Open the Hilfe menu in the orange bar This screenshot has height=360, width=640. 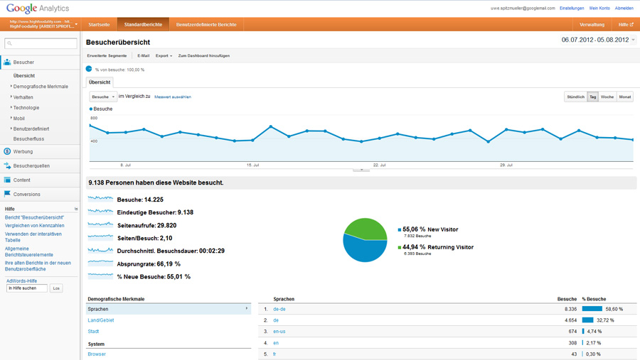pyautogui.click(x=626, y=24)
